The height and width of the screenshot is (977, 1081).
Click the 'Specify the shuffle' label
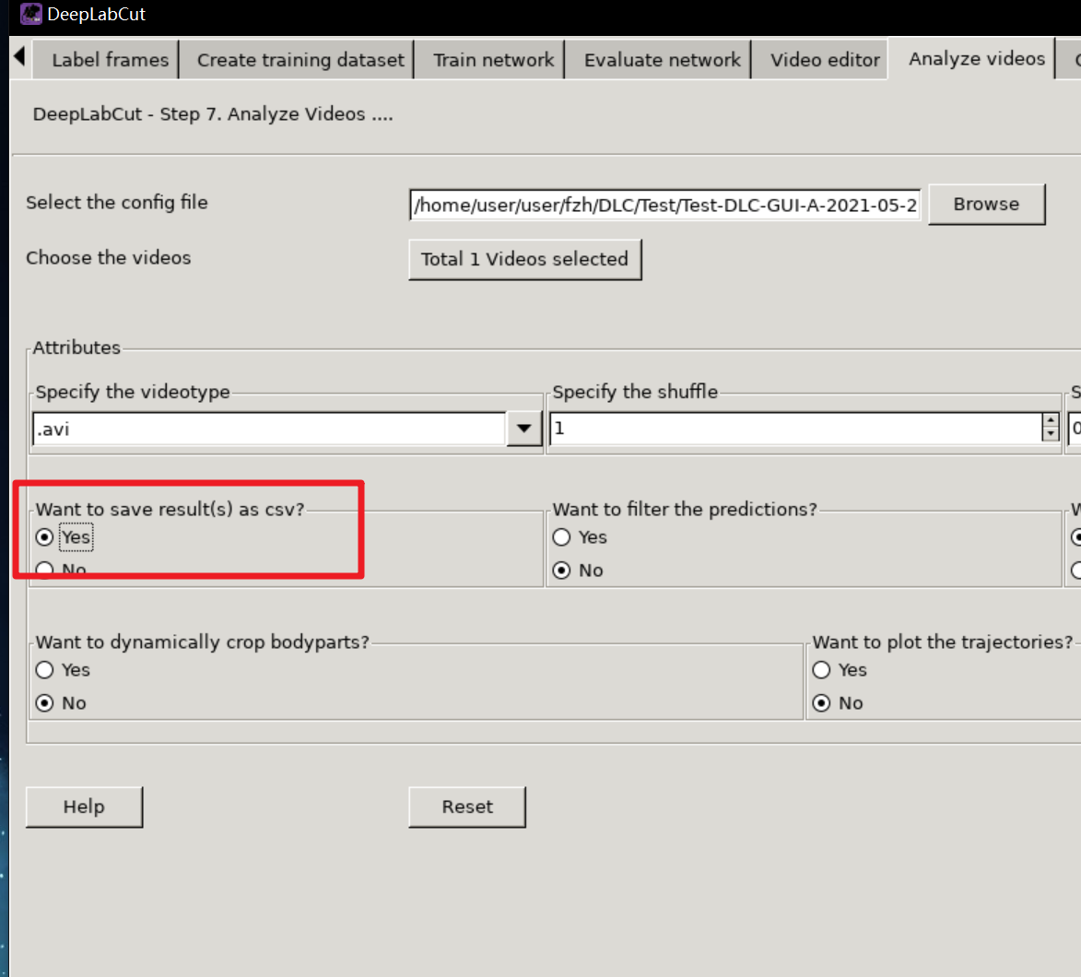point(635,392)
